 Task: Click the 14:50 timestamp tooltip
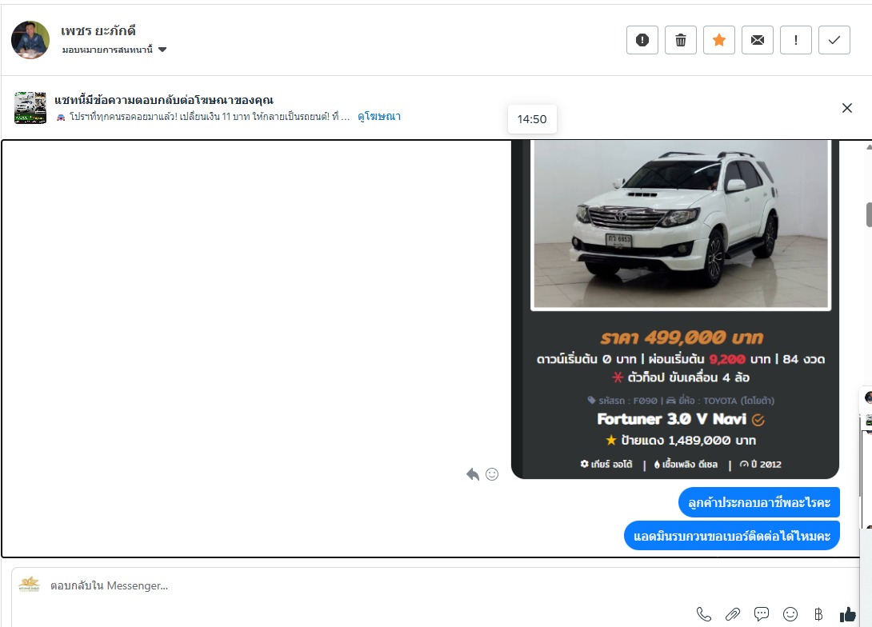(x=532, y=119)
